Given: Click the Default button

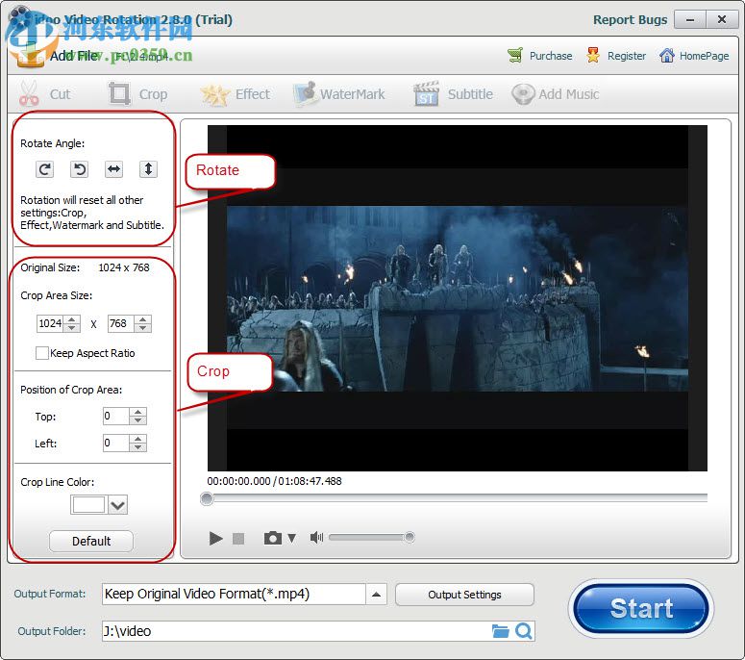Looking at the screenshot, I should point(91,541).
